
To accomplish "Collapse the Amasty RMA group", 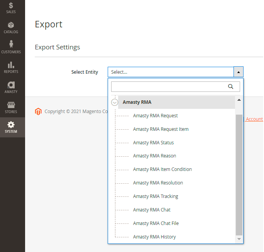I will (x=115, y=102).
